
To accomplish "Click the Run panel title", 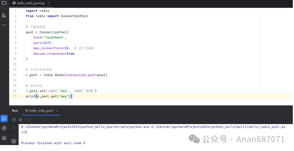I will click(x=15, y=111).
